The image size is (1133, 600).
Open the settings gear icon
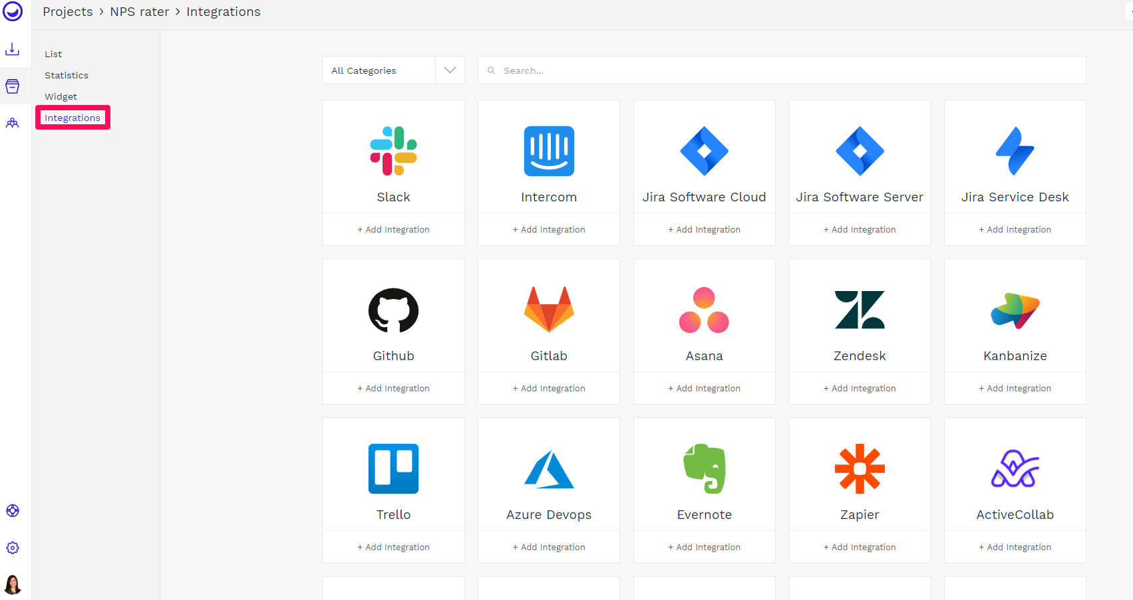point(13,548)
